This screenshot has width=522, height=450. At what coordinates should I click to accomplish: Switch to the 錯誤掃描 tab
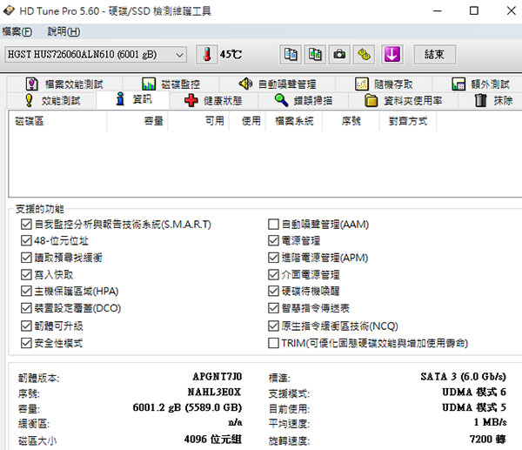303,100
